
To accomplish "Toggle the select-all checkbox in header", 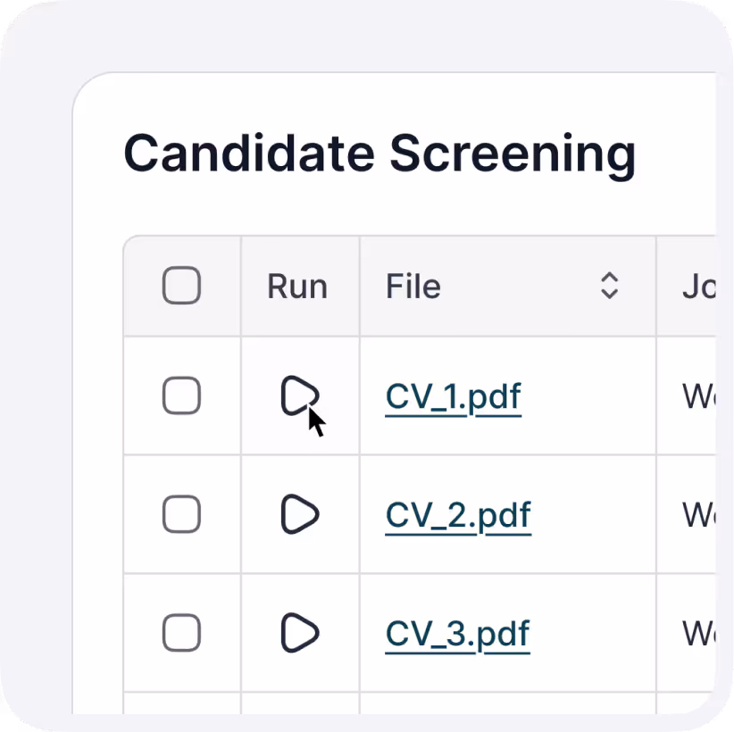I will coord(181,287).
